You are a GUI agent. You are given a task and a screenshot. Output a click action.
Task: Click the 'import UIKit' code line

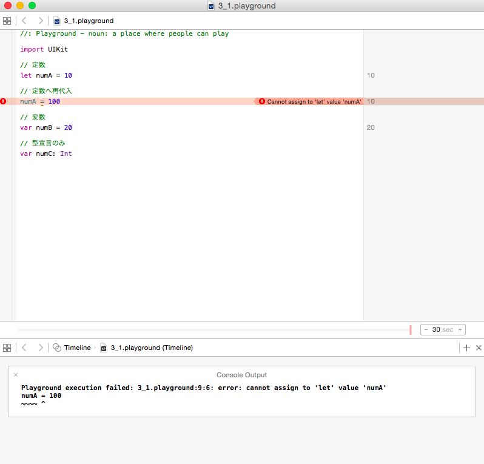click(44, 49)
